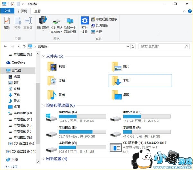Image resolution: width=193 pixels, height=170 pixels.
Task: Open address bar history dropdown
Action: pos(128,47)
